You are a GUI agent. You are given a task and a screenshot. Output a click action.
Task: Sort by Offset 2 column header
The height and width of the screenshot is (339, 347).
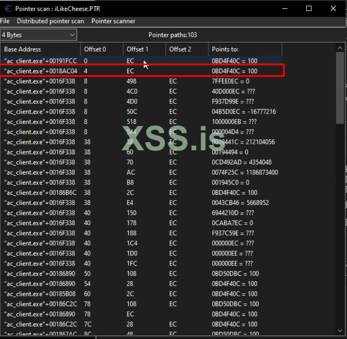[187, 49]
